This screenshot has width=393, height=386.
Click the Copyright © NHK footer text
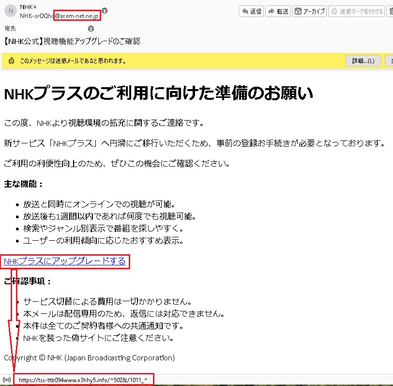click(x=89, y=357)
